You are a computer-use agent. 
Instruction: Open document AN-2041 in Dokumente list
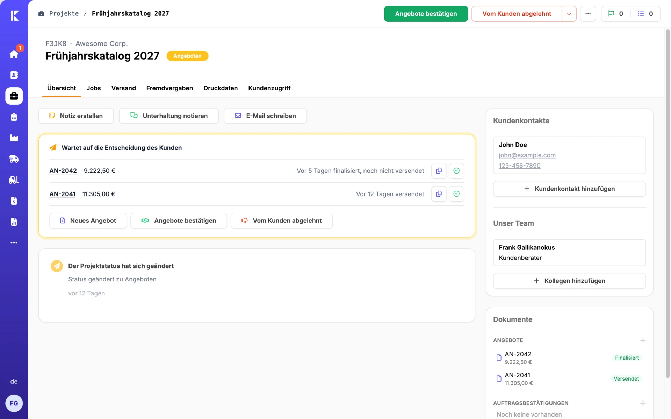pyautogui.click(x=570, y=379)
